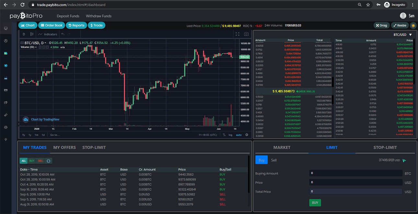Open the D interval selector in chart toolbar
The image size is (418, 214).
(24, 34)
